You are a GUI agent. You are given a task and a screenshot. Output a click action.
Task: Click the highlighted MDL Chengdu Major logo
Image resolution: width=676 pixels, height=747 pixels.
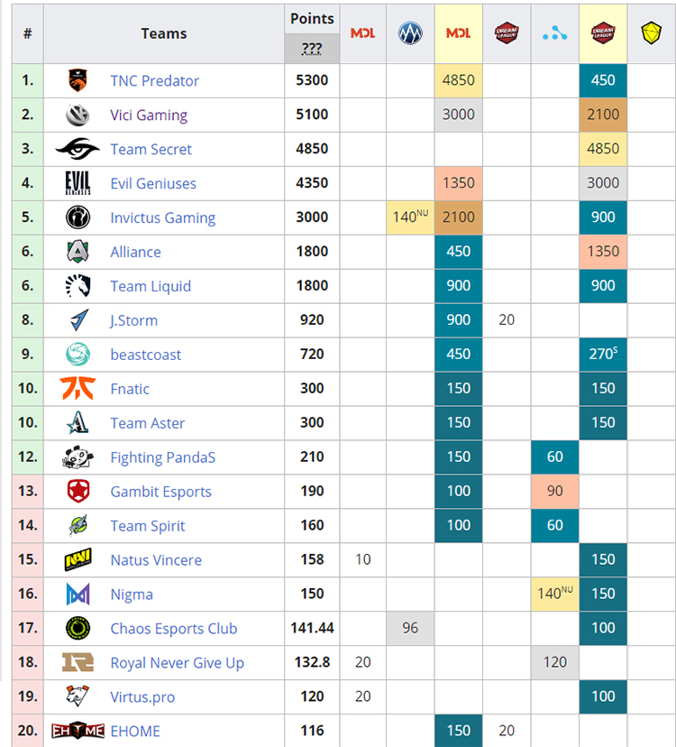coord(458,33)
